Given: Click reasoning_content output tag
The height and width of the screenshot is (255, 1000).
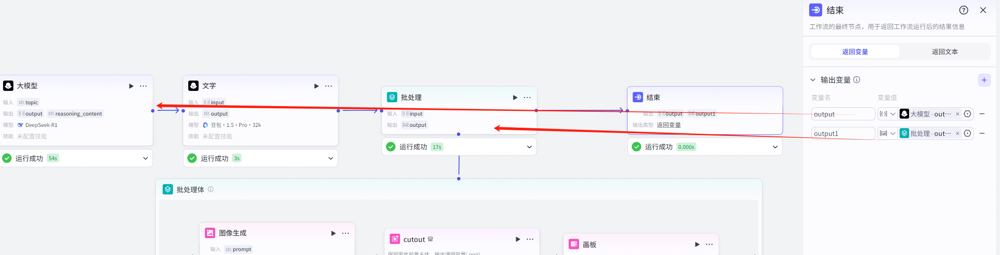Looking at the screenshot, I should (75, 113).
